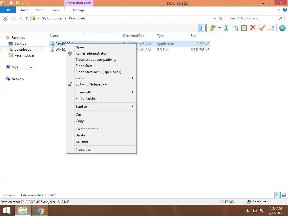Click the Win10 ISO file icon
The image size is (288, 216).
[52, 49]
